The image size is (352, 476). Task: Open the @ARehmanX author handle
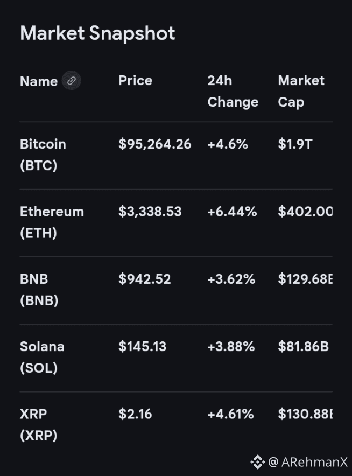tap(308, 462)
